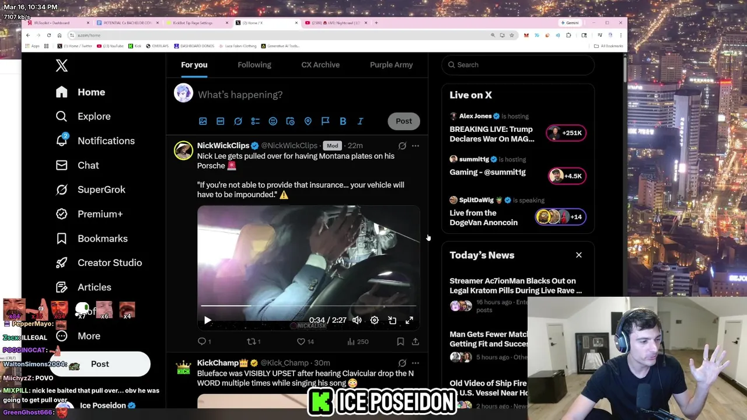Join summit1g live with +4.5K listeners
Image resolution: width=747 pixels, height=420 pixels.
567,176
